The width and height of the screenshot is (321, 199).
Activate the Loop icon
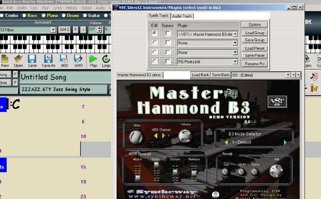pos(106,61)
